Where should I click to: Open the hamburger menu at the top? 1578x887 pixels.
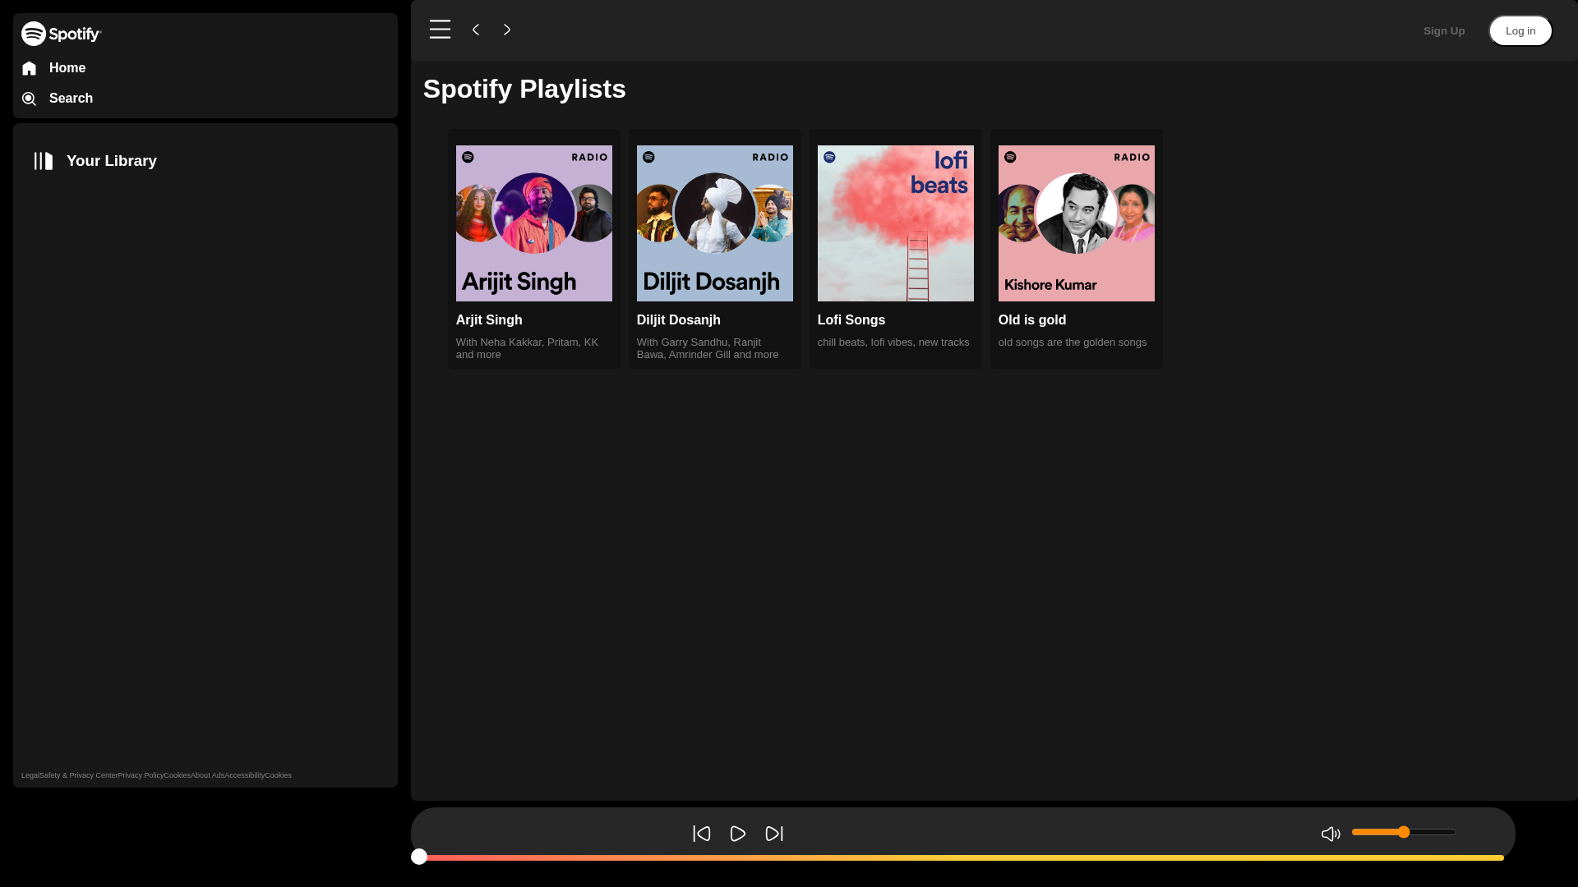click(x=440, y=29)
